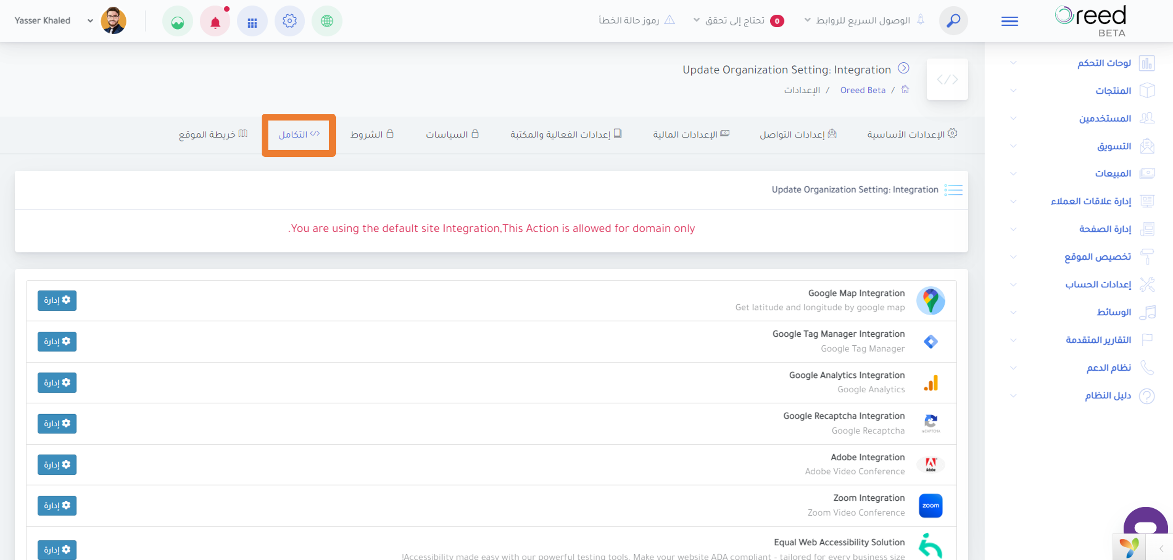
Task: Manage Google Tag Manager via إدارة
Action: point(57,341)
